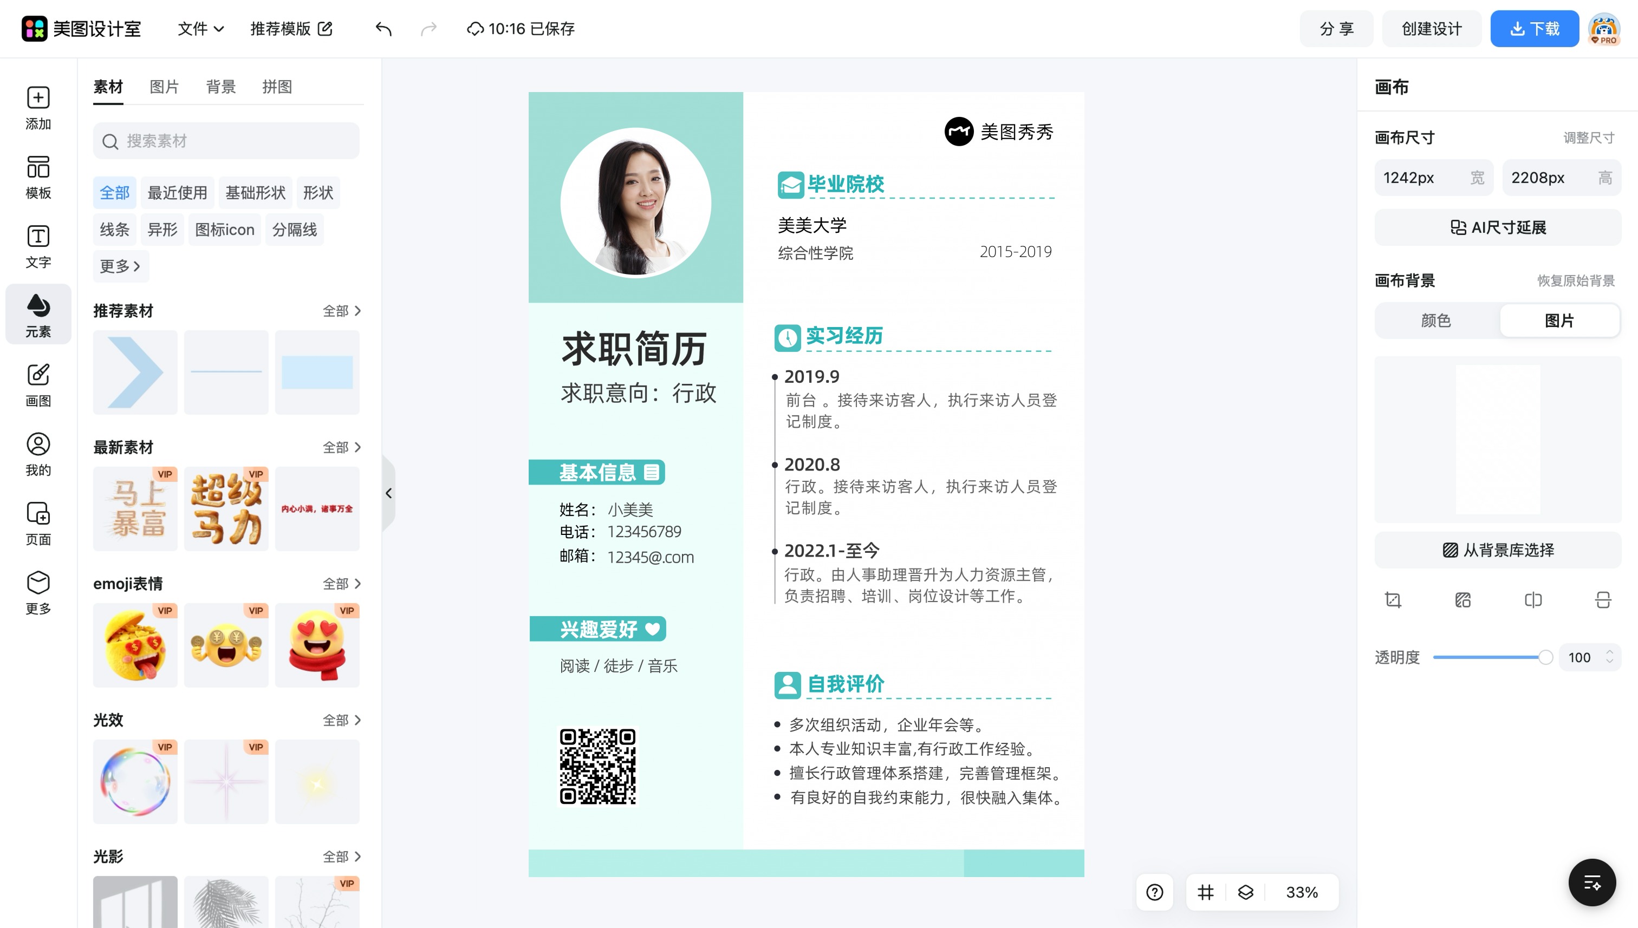Viewport: 1638px width, 928px height.
Task: Expand 全部 for 光影
Action: point(342,857)
